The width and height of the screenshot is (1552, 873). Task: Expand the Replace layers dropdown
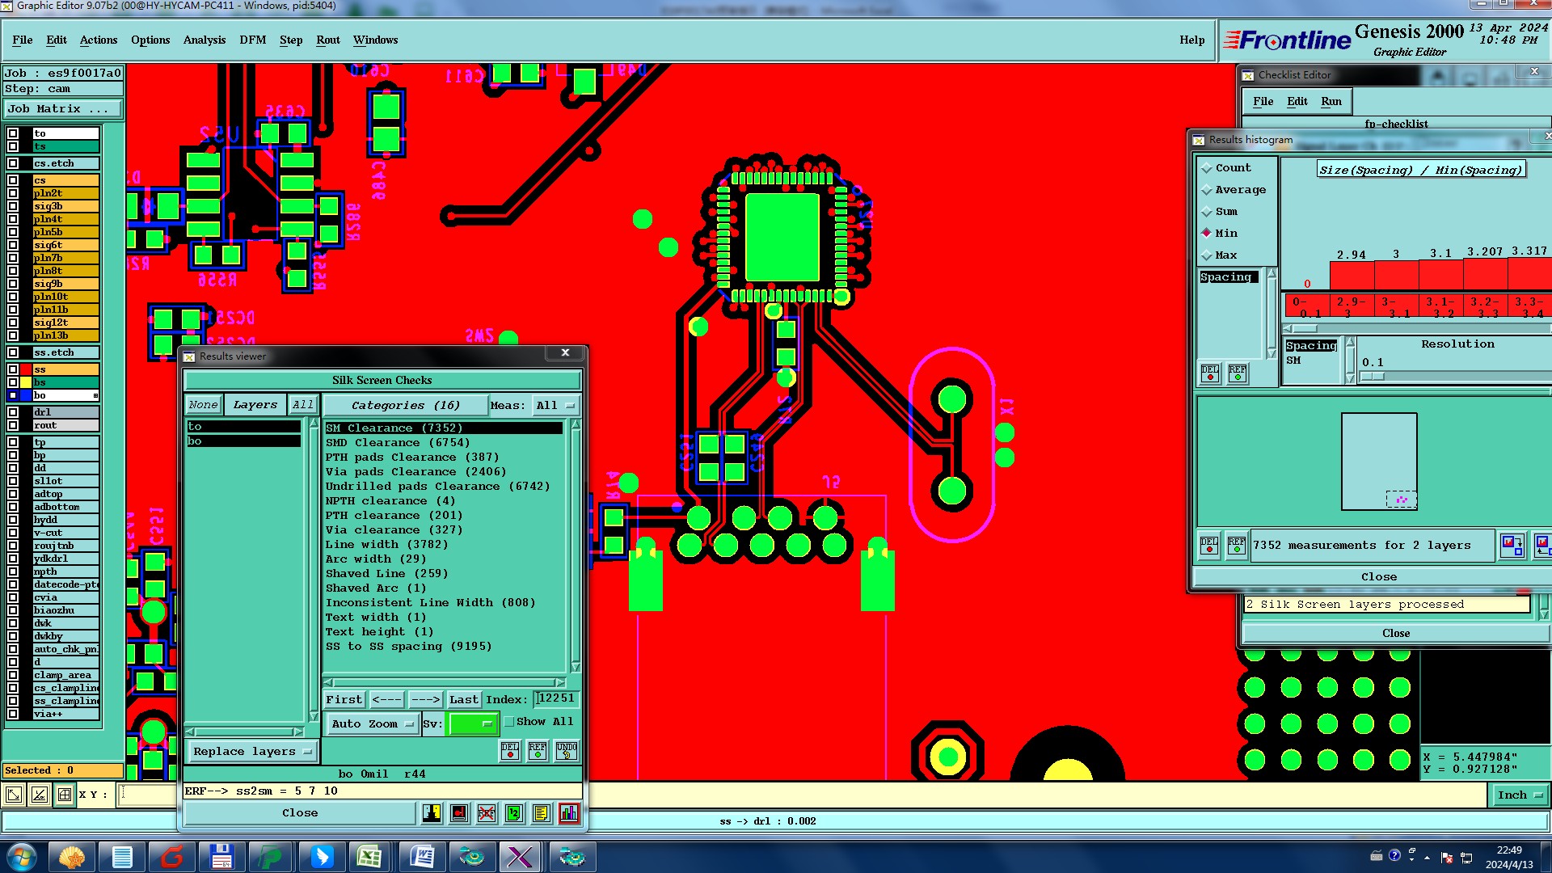pos(252,751)
